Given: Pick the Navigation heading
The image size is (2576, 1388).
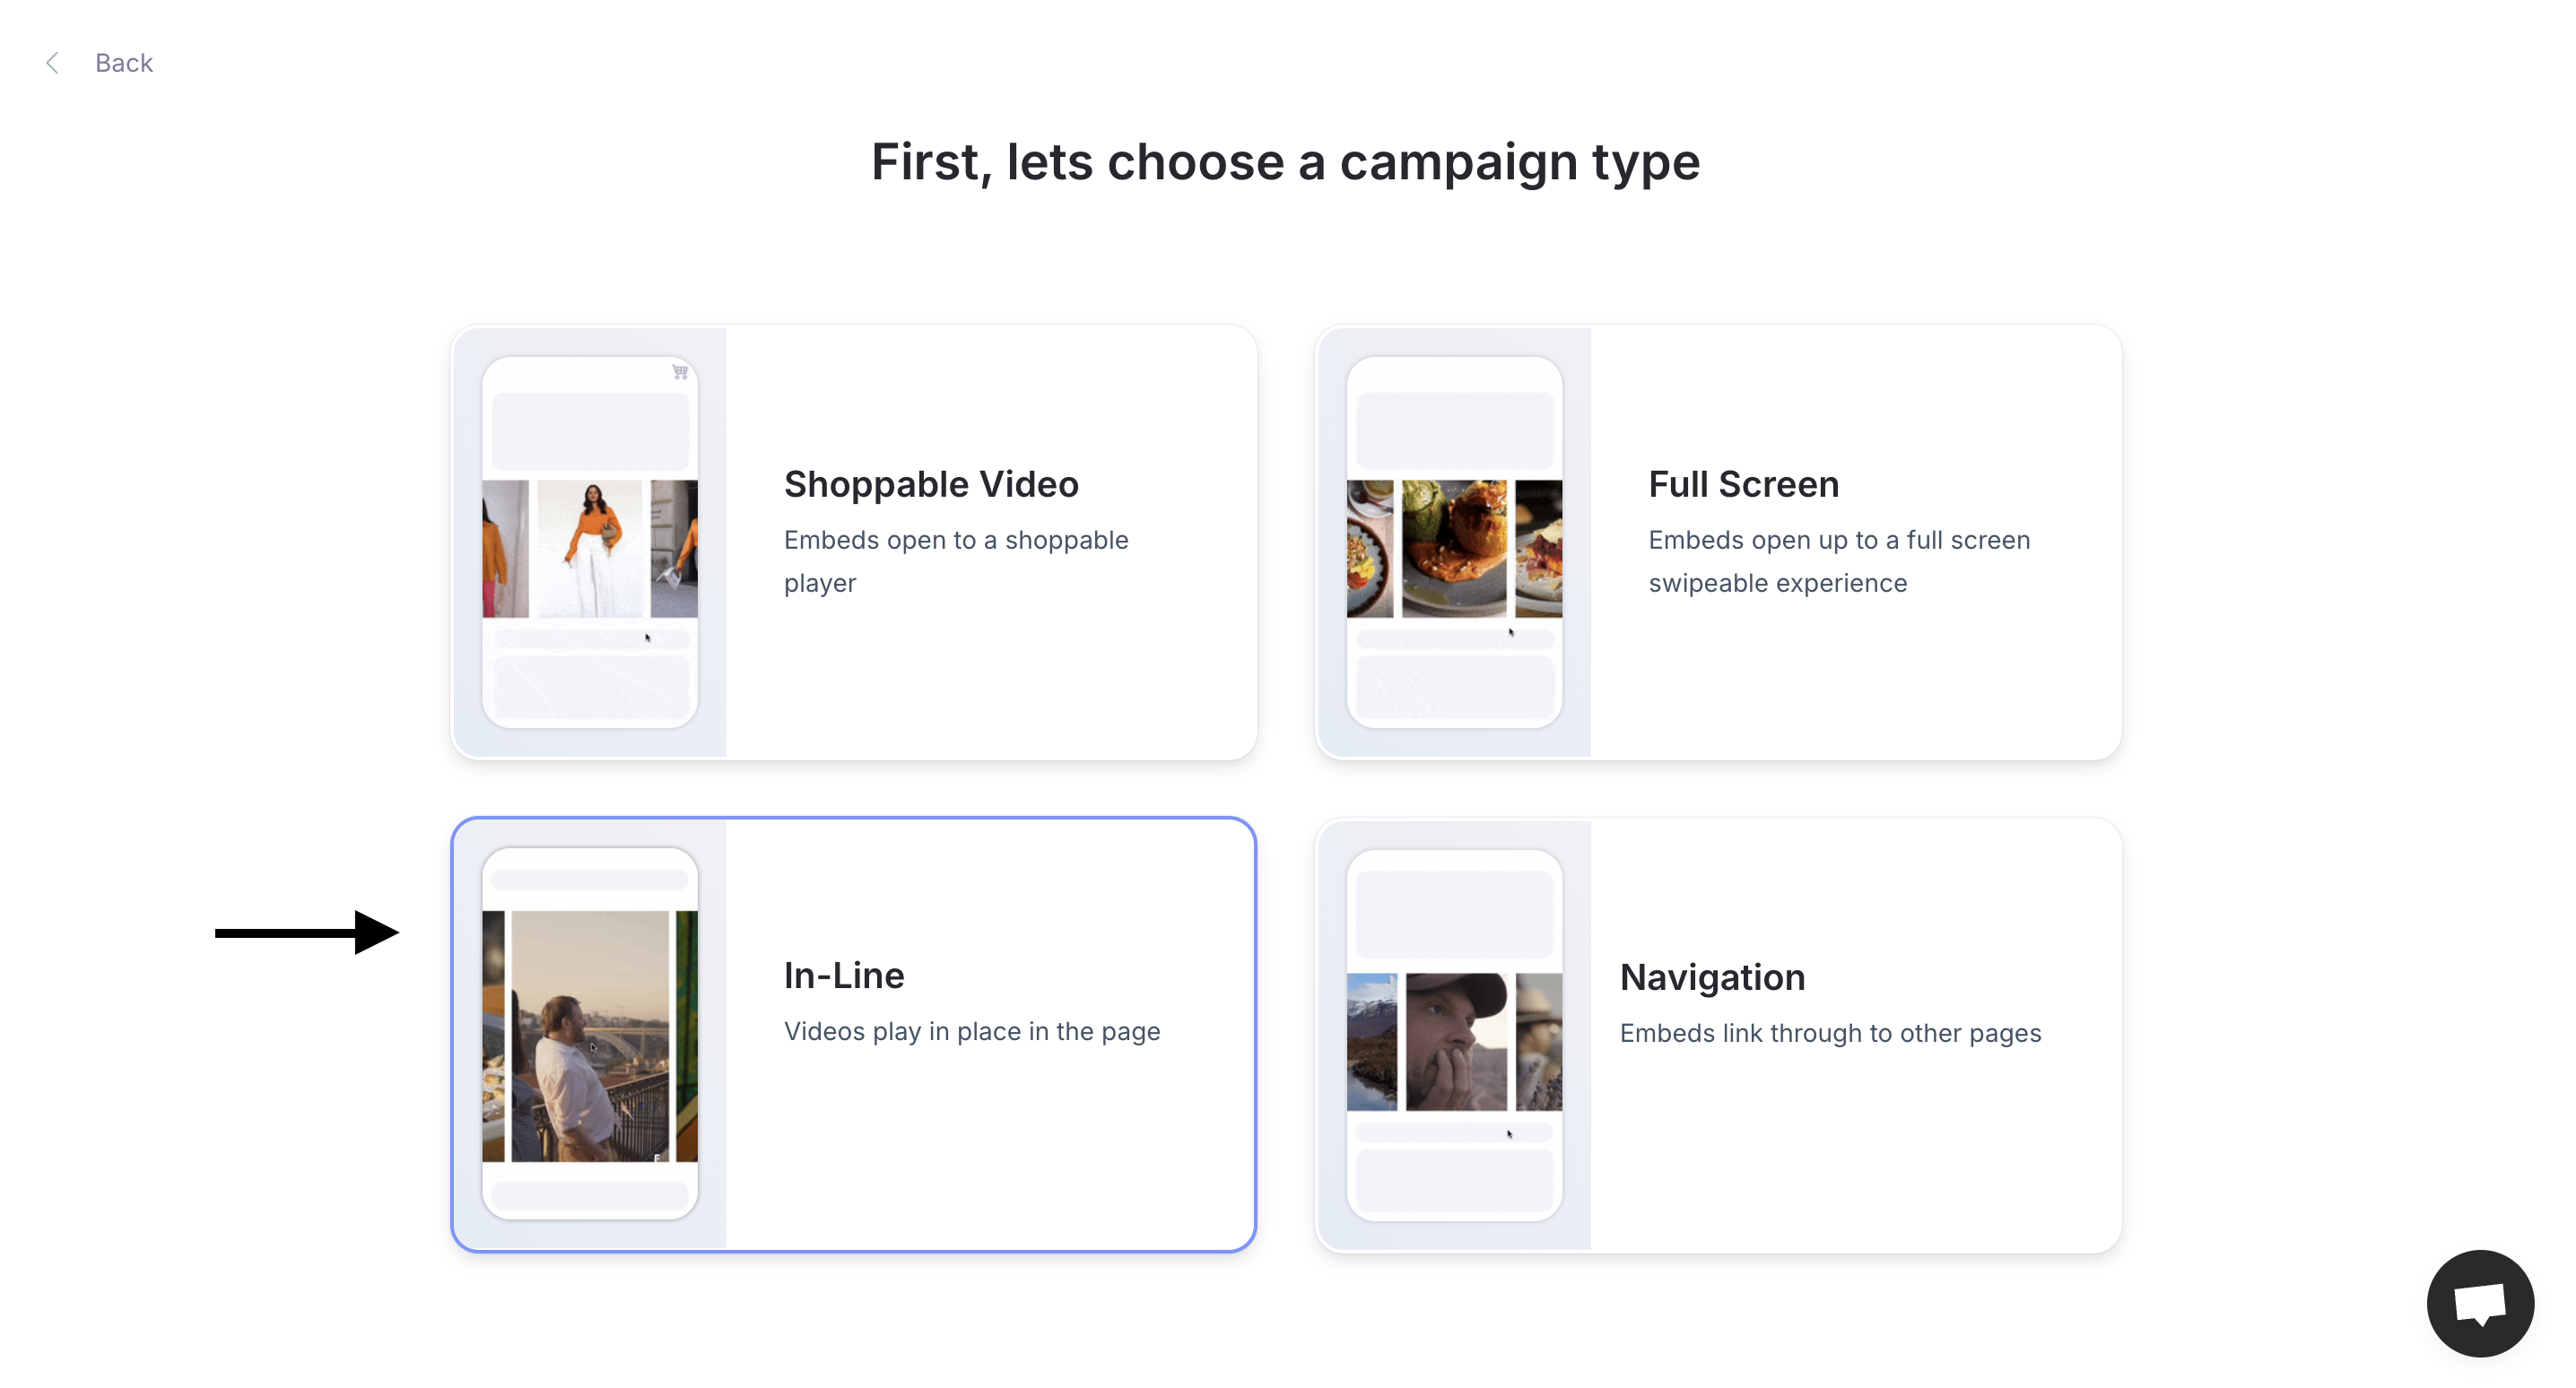Looking at the screenshot, I should coord(1712,977).
